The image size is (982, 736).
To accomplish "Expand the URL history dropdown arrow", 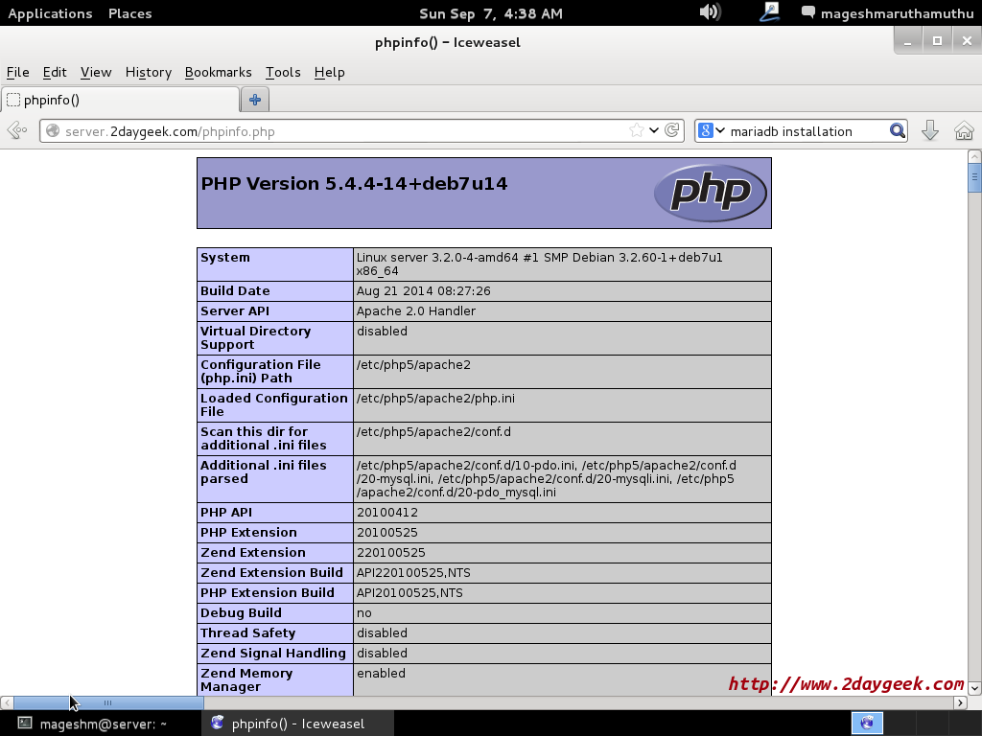I will click(654, 130).
